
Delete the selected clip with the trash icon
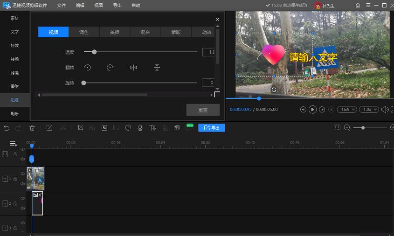tap(32, 128)
